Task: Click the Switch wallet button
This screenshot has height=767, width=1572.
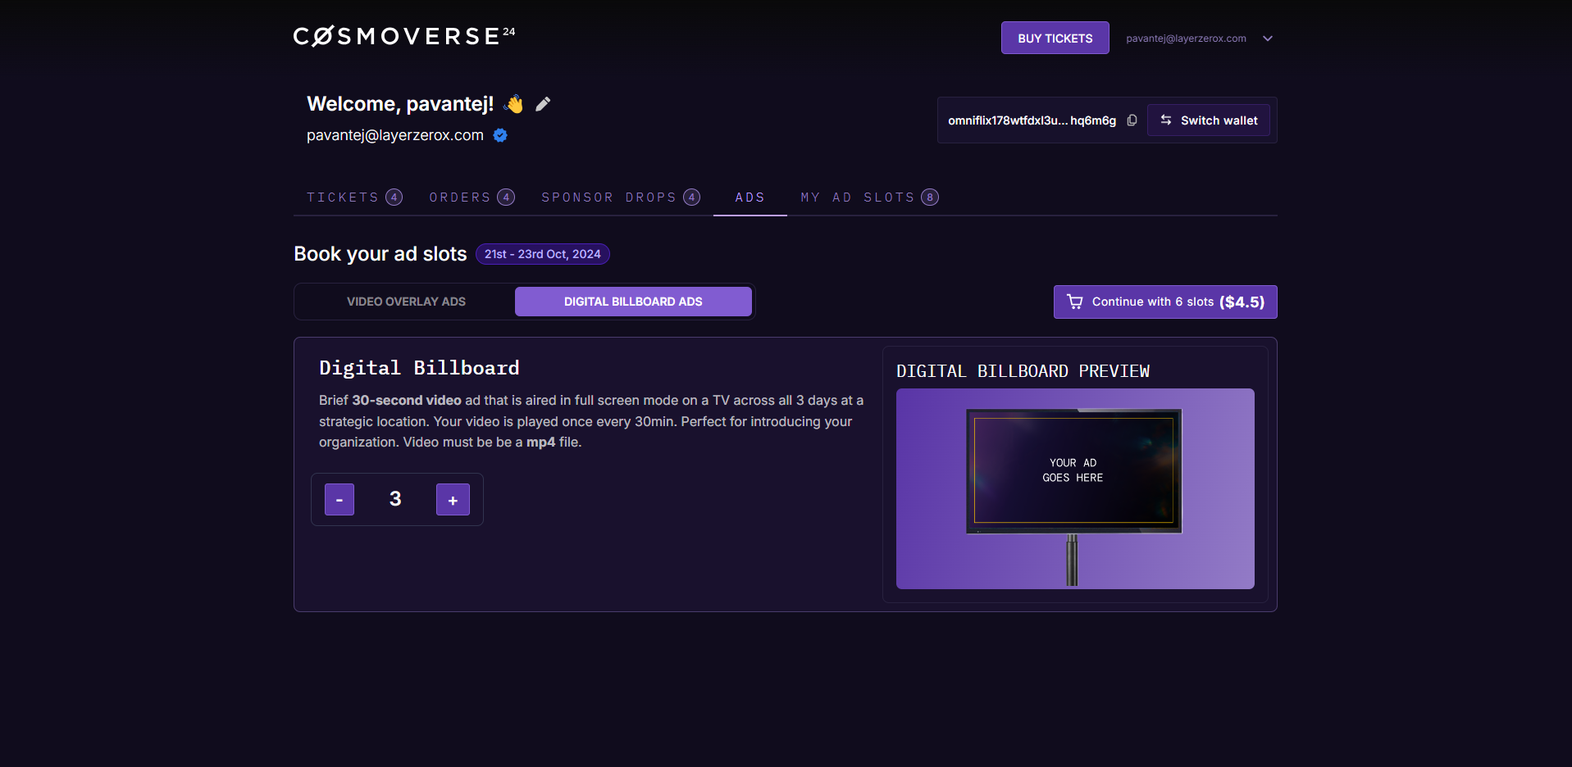Action: coord(1209,120)
